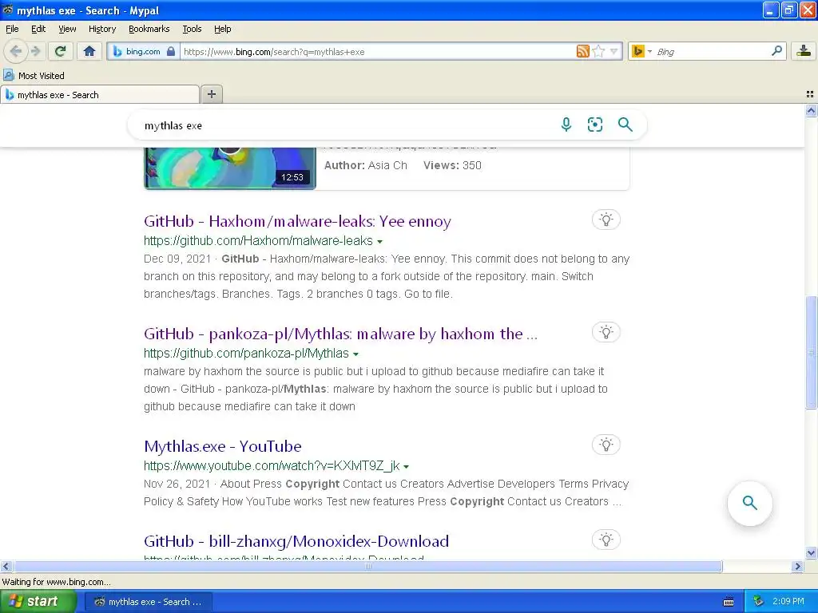Screen dimensions: 818x613
Task: Click the browser address bar URL
Action: click(378, 52)
